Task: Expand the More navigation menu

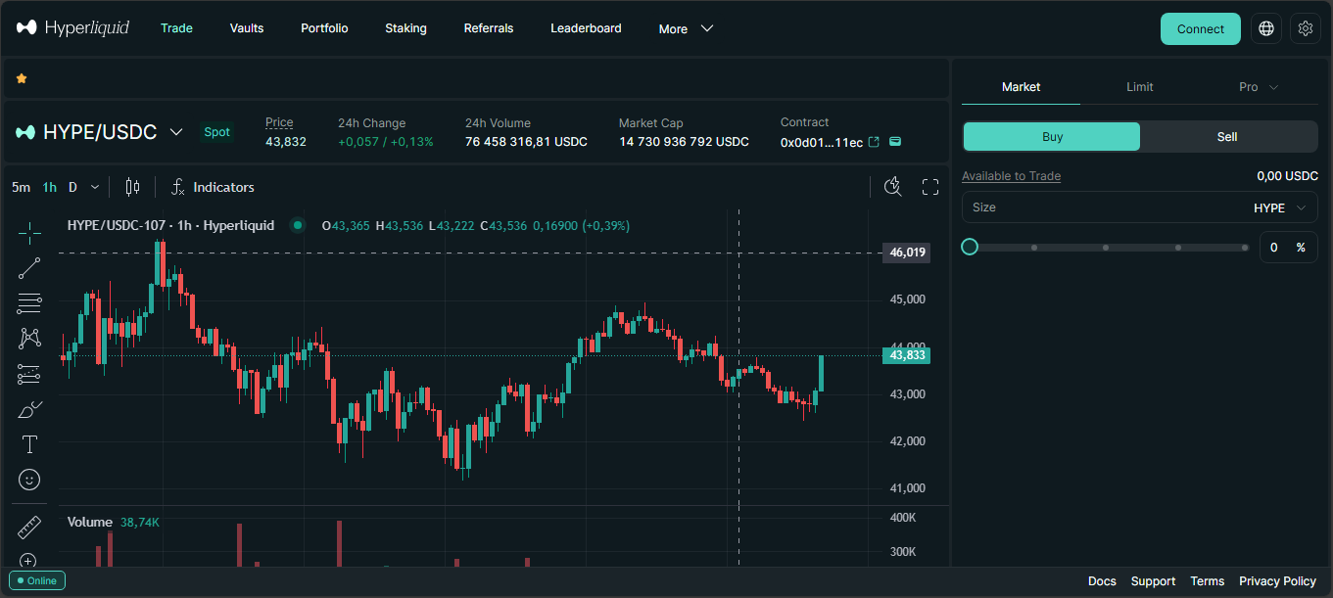Action: point(686,28)
